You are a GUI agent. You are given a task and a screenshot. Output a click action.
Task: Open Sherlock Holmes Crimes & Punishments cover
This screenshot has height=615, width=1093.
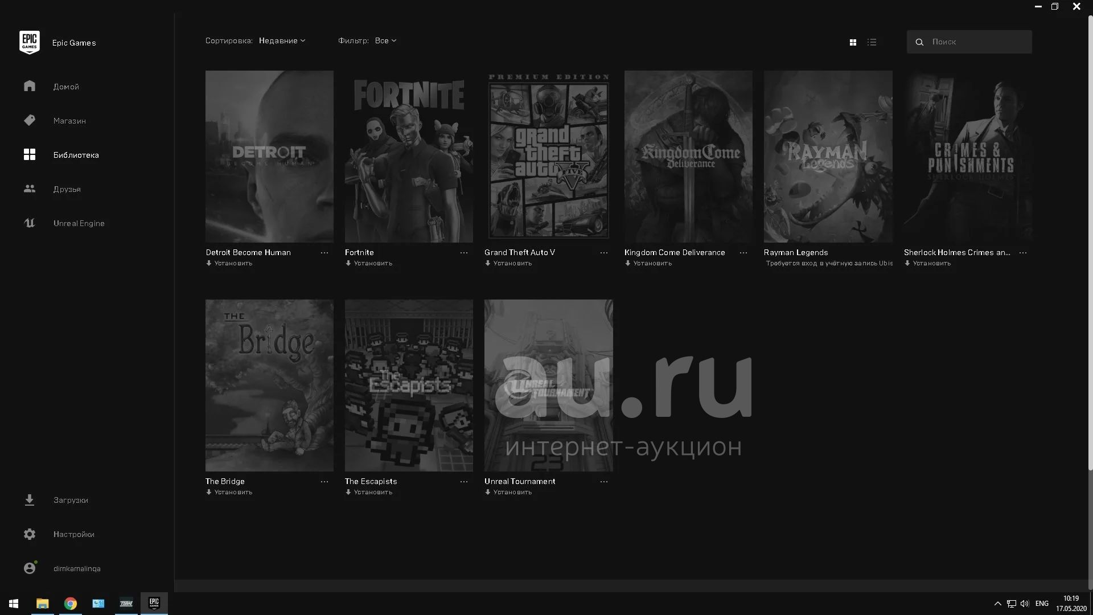point(968,157)
